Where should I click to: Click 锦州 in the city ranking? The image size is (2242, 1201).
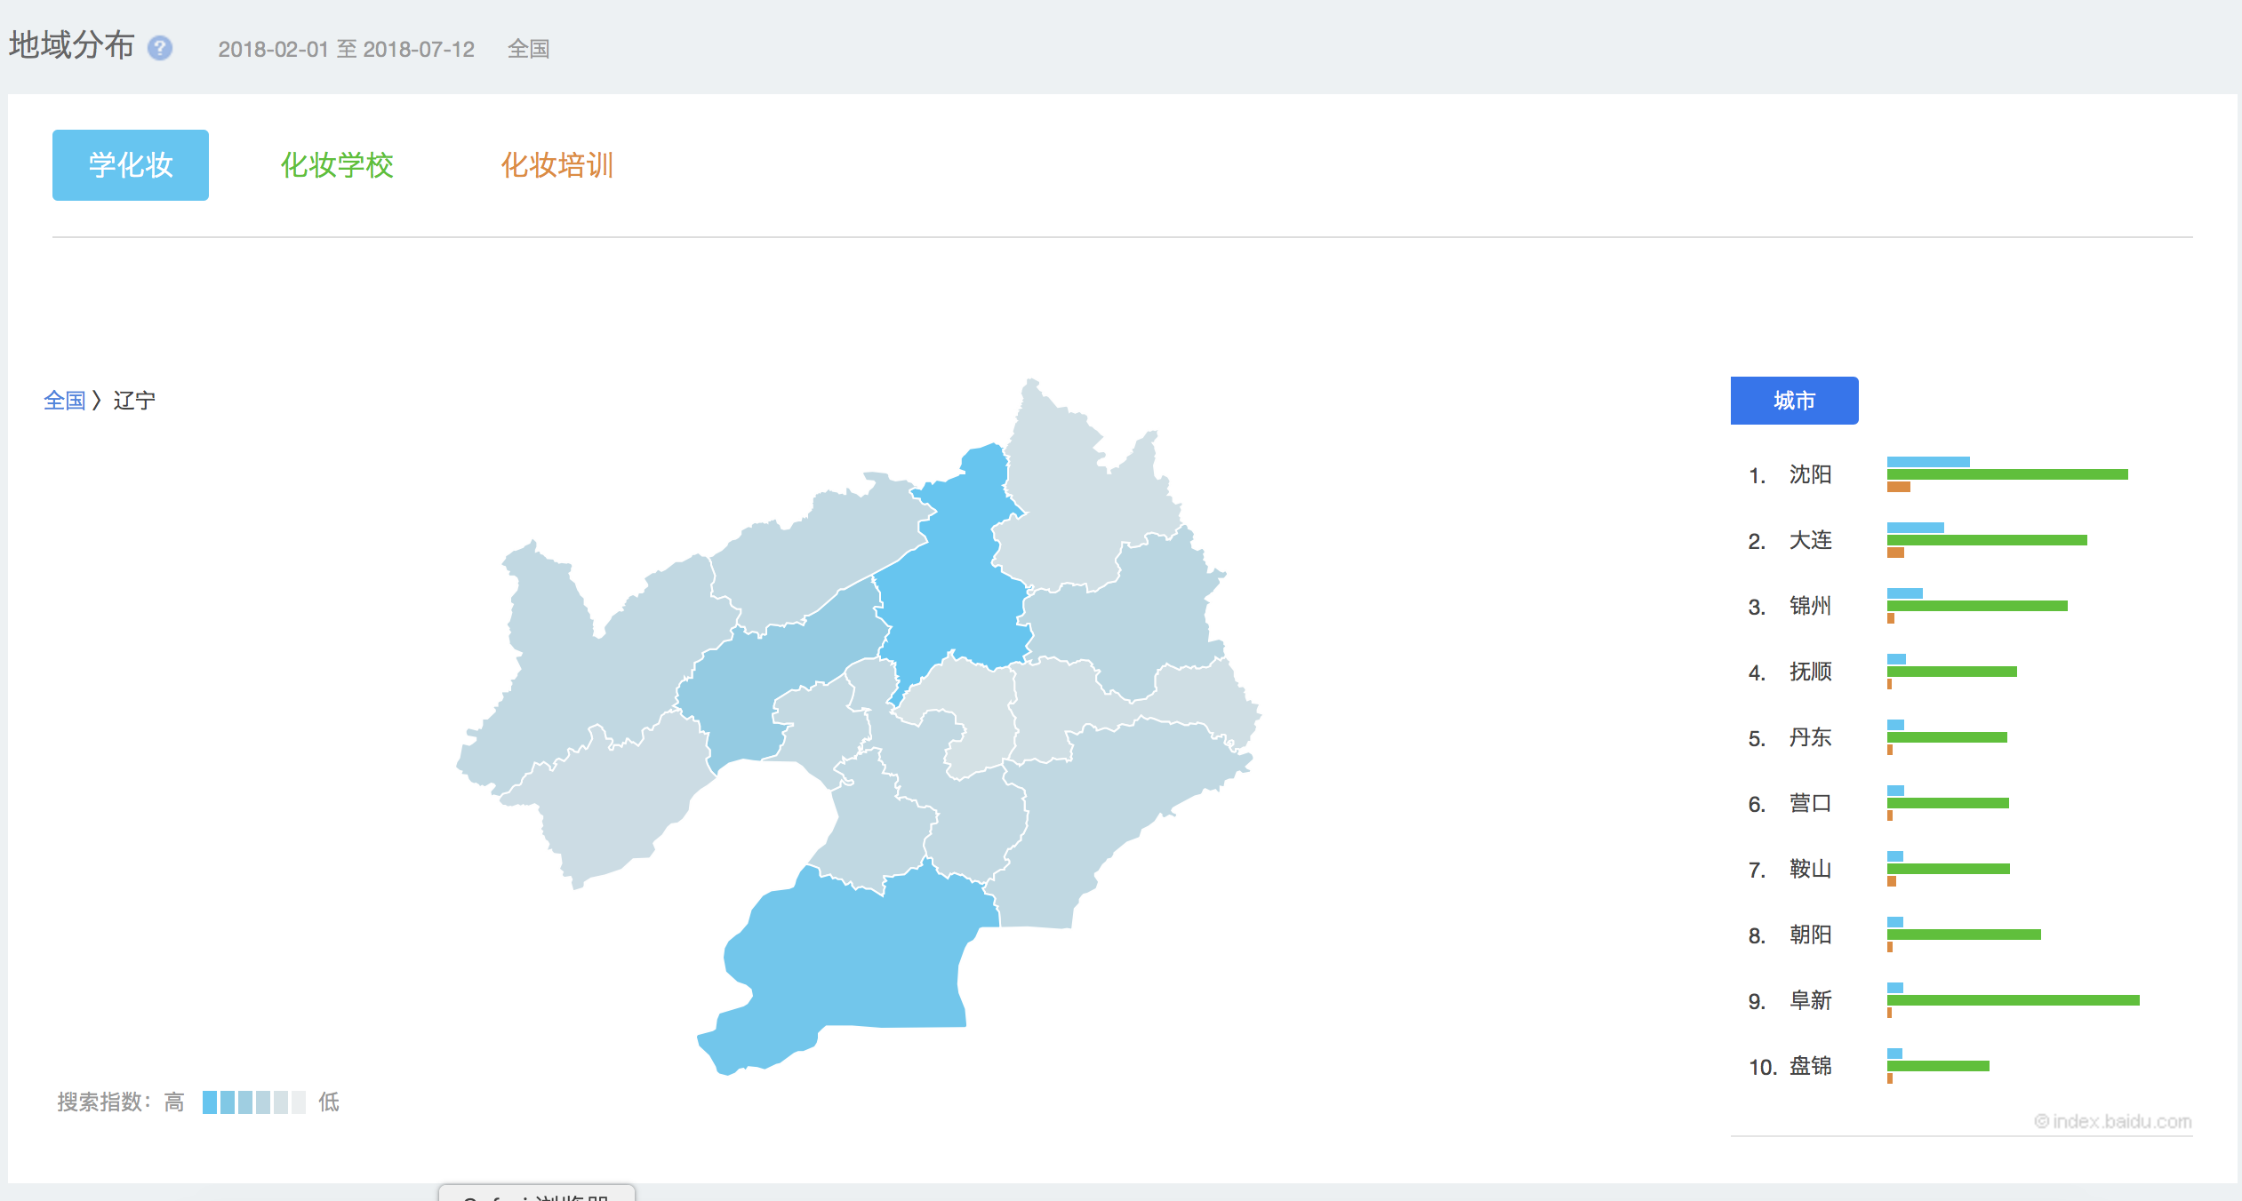tap(1810, 606)
